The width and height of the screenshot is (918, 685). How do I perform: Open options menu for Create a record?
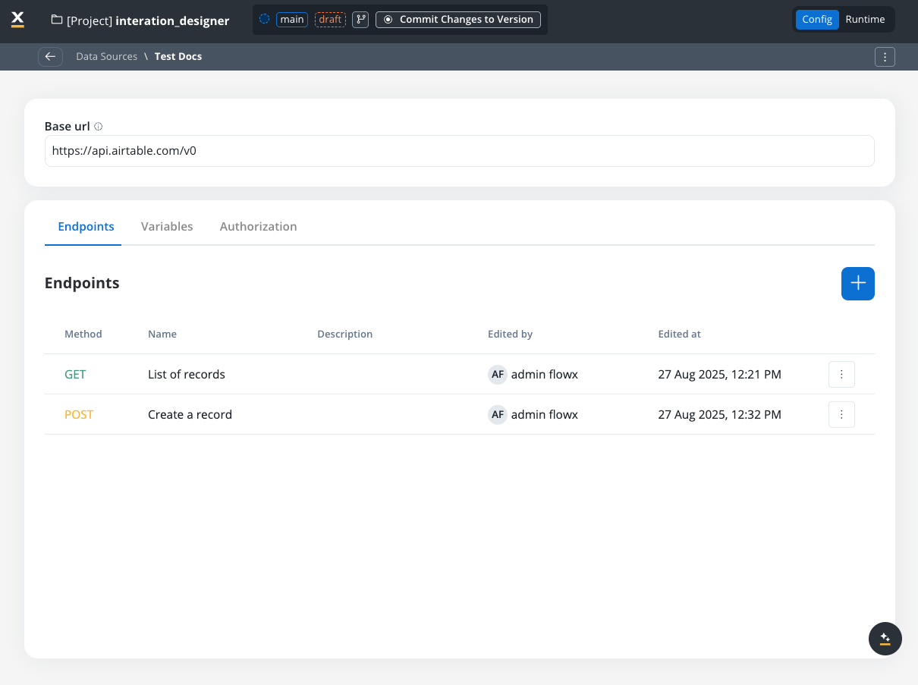click(x=841, y=415)
